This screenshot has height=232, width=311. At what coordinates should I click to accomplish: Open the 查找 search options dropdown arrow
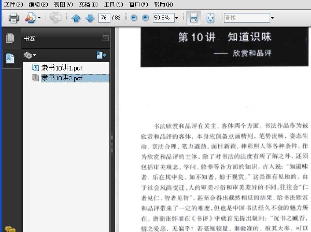pyautogui.click(x=273, y=18)
